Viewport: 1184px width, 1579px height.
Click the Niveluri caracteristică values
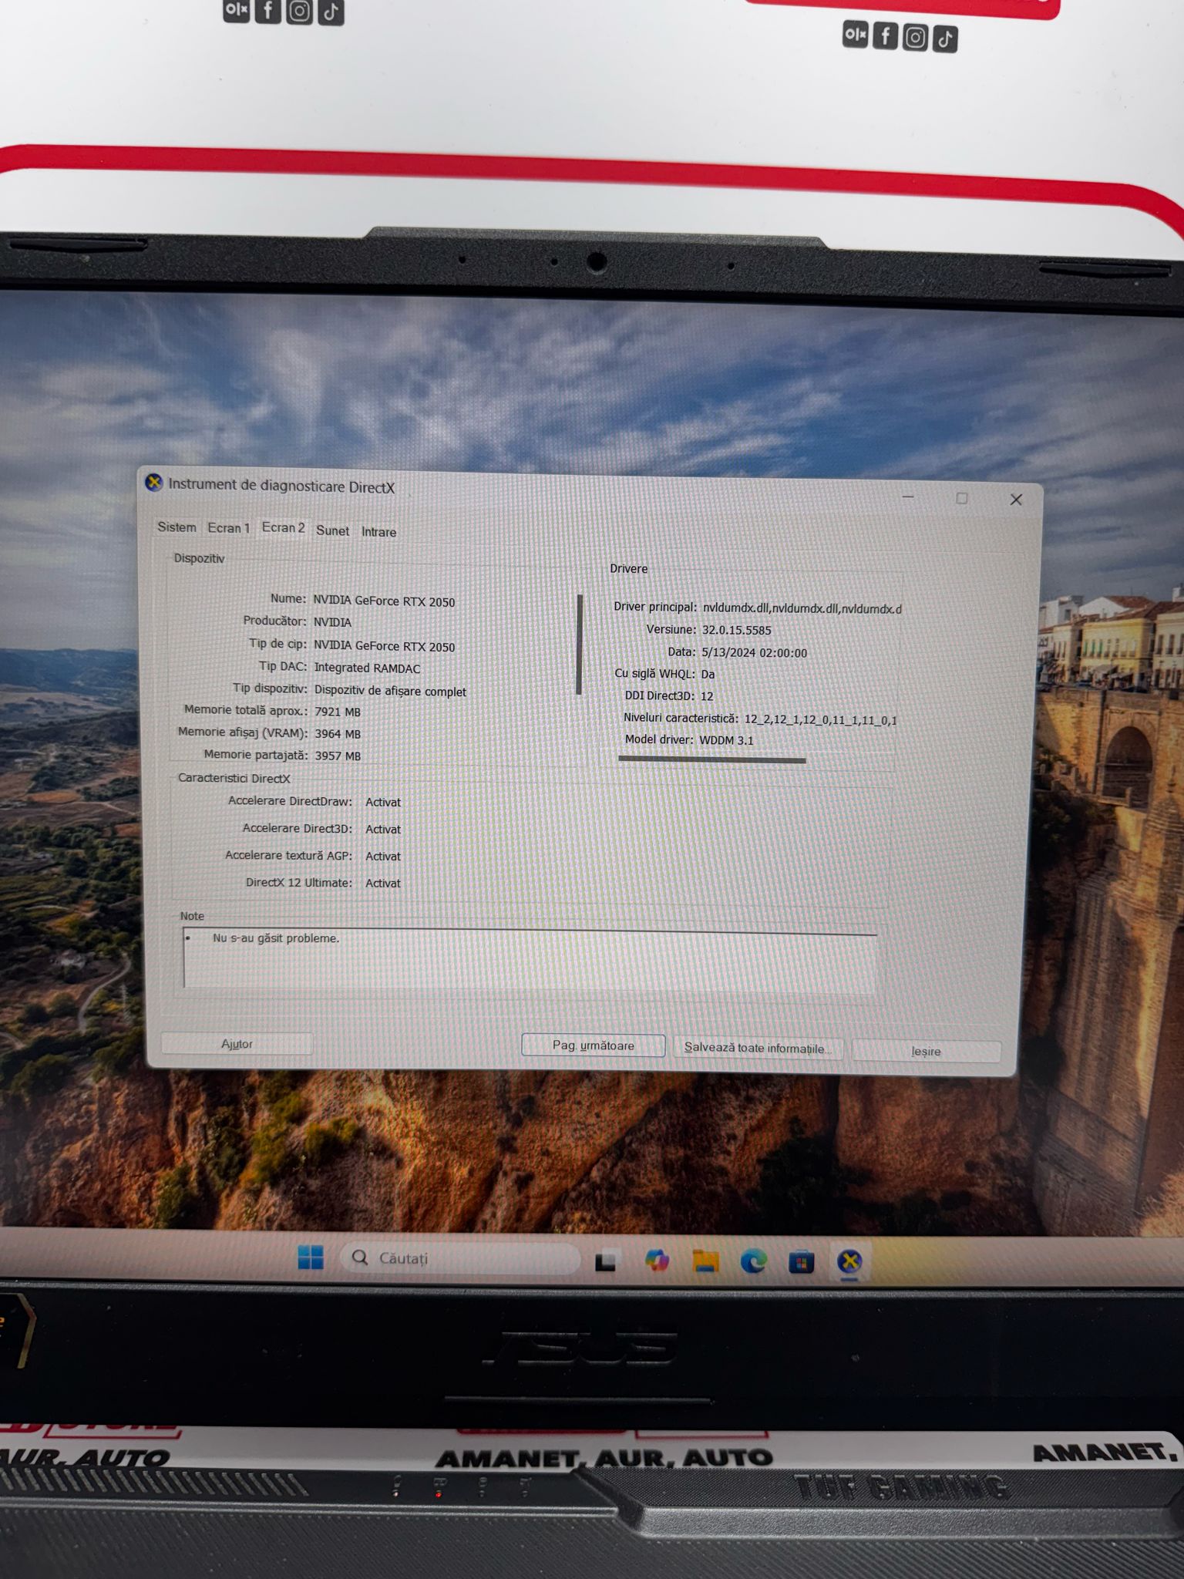[820, 719]
